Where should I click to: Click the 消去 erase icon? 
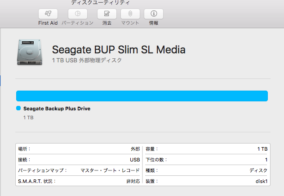[x=106, y=14]
